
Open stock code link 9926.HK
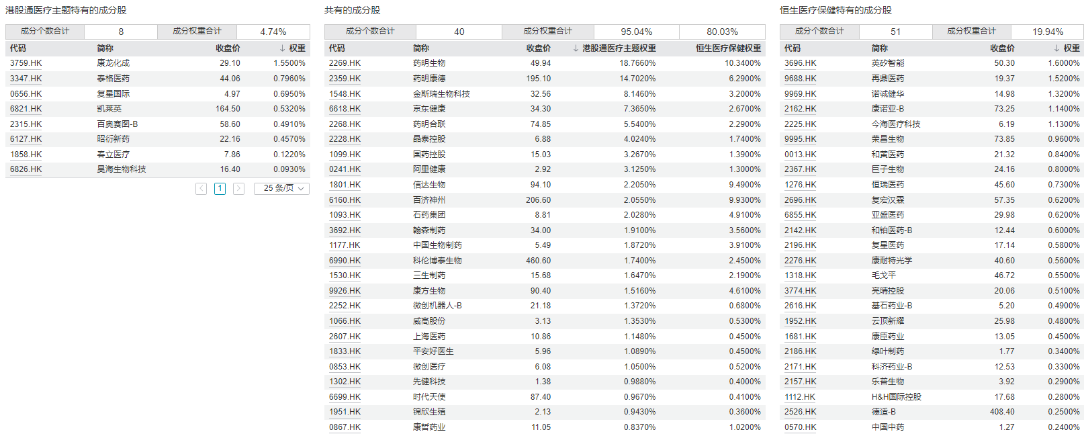(x=345, y=291)
